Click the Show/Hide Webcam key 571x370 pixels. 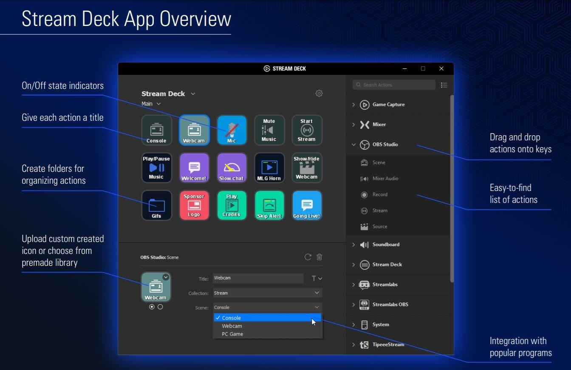[x=307, y=168]
